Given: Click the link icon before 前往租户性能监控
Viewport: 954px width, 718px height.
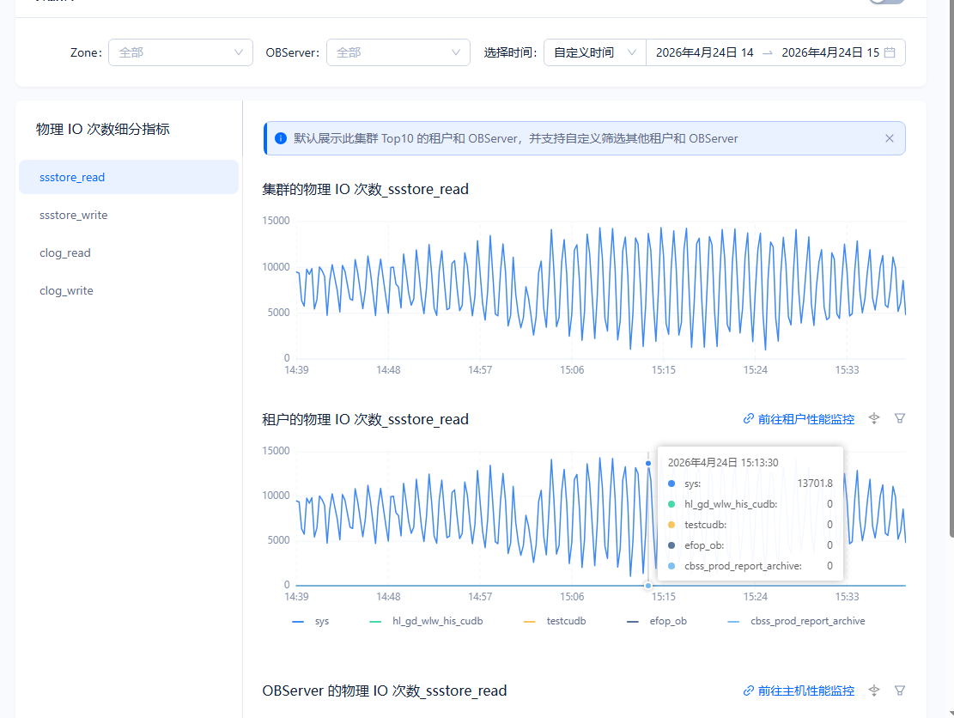Looking at the screenshot, I should 748,419.
